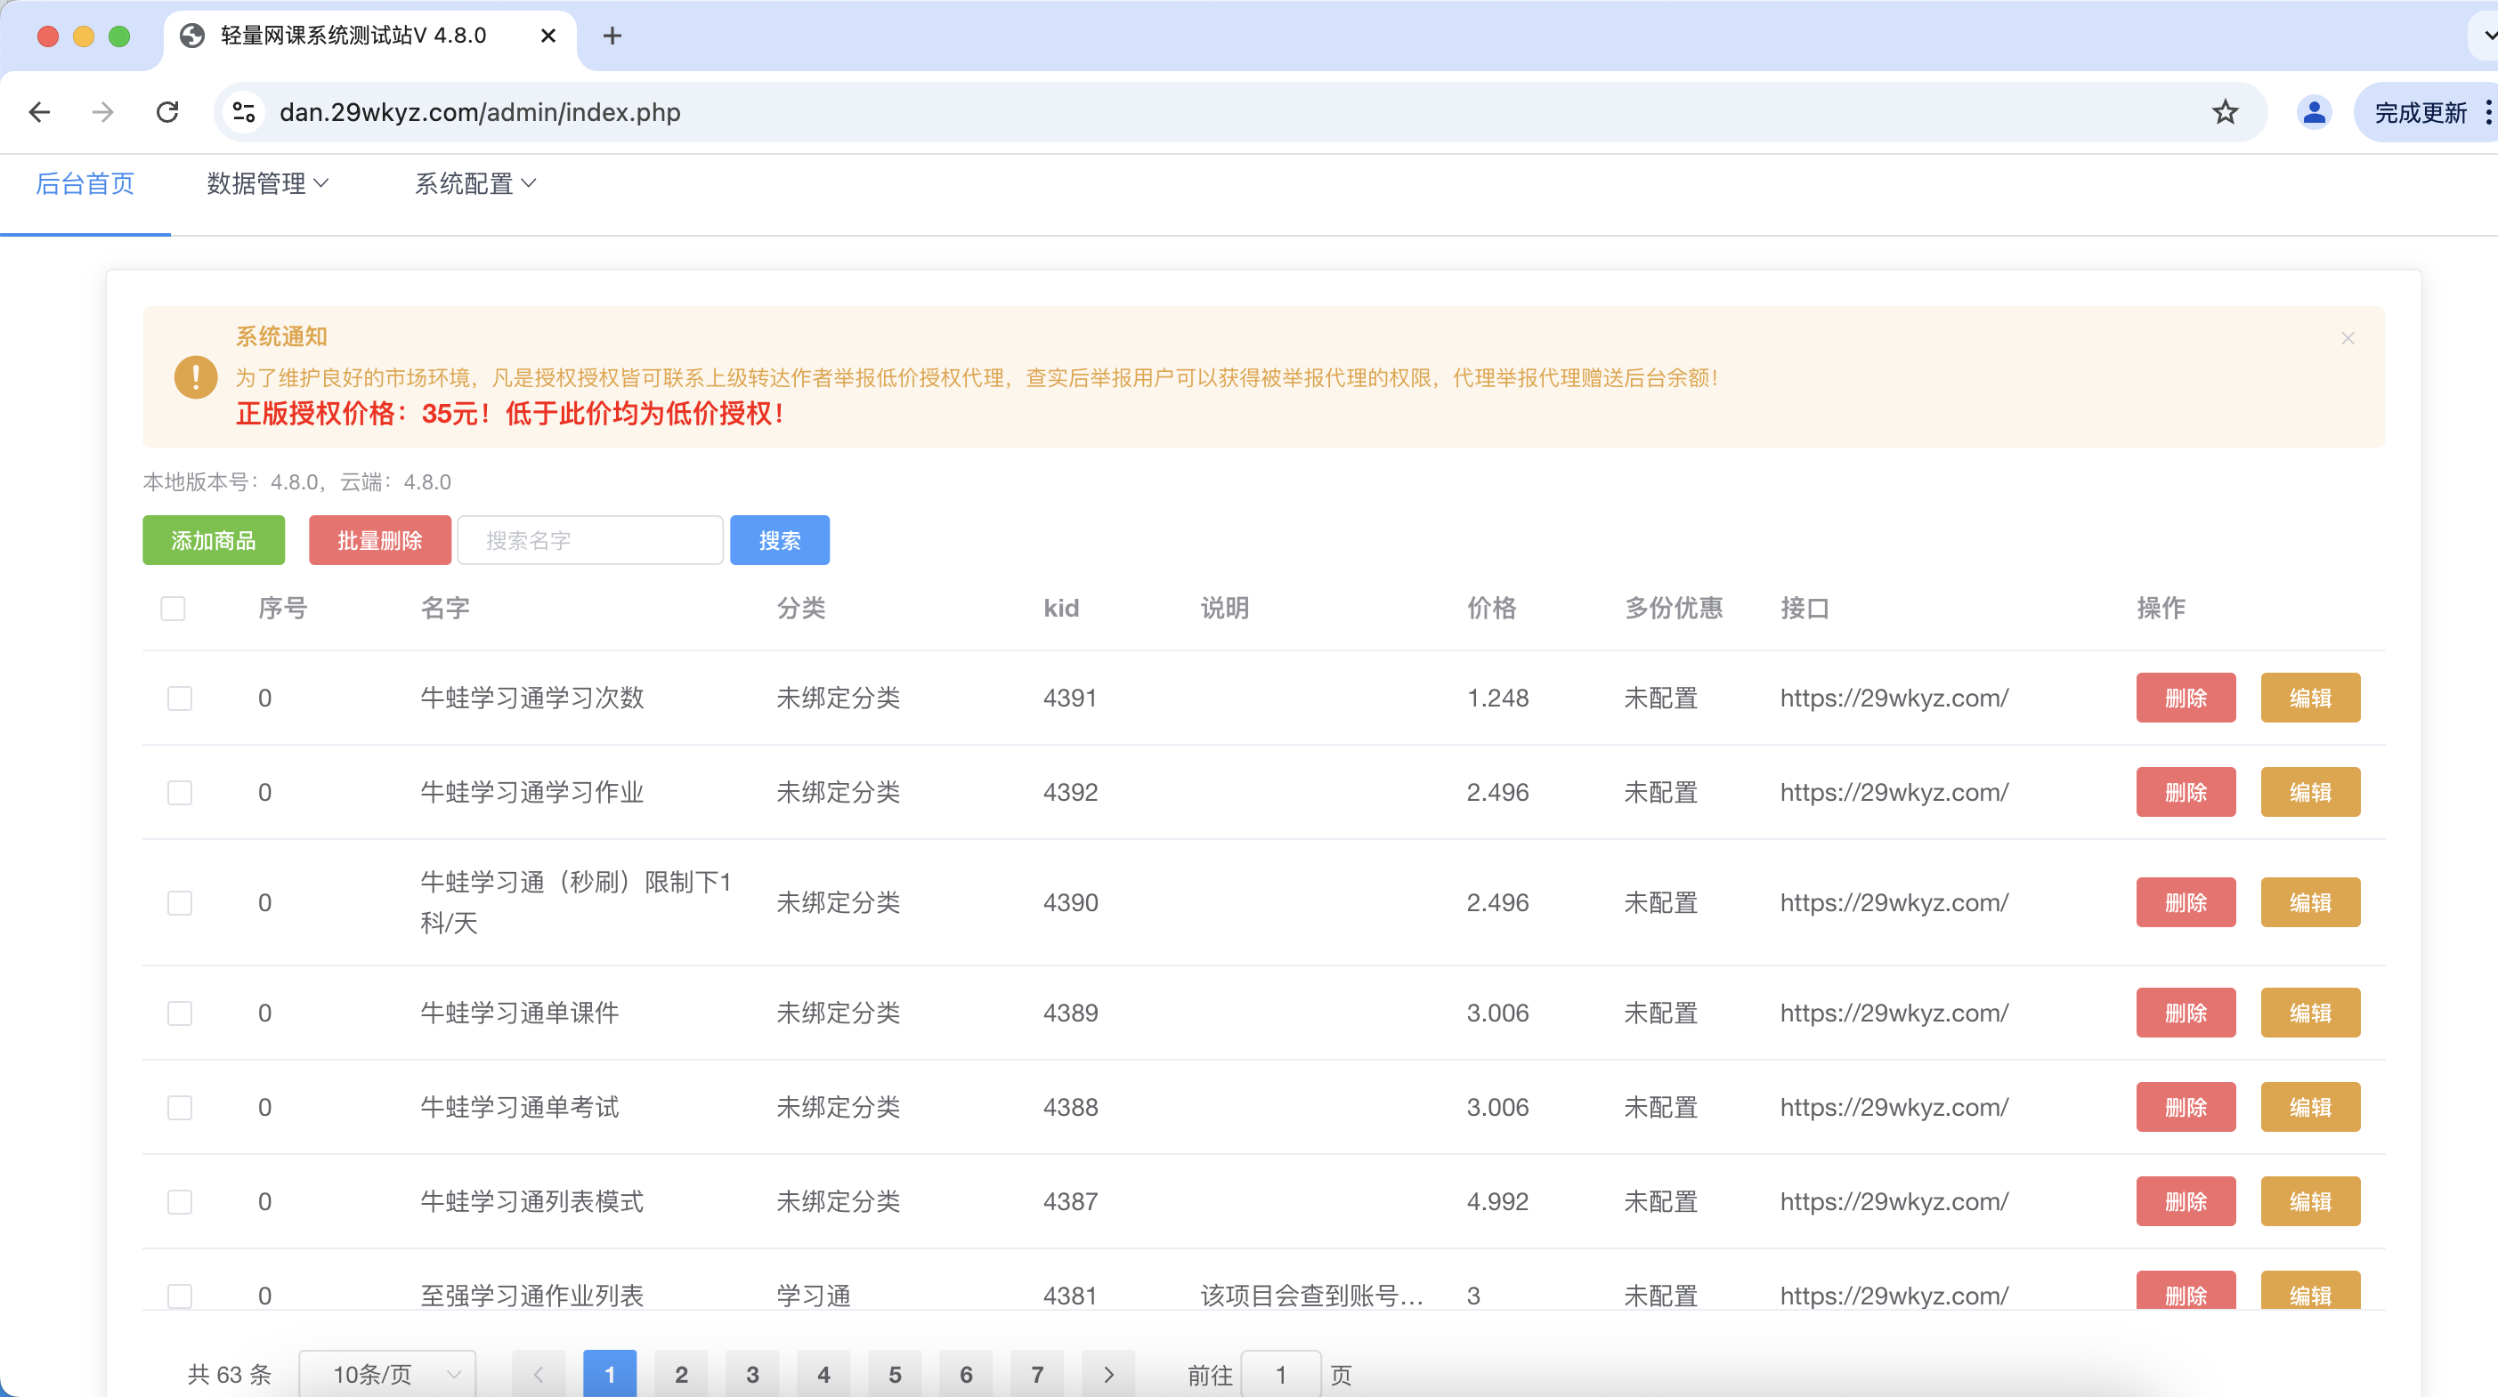Check the row 牛蛙学习通列表模式
Viewport: 2498px width, 1397px height.
tap(180, 1201)
